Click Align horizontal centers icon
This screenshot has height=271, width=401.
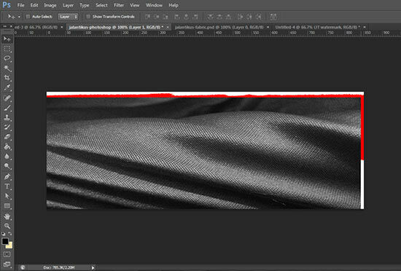click(186, 17)
